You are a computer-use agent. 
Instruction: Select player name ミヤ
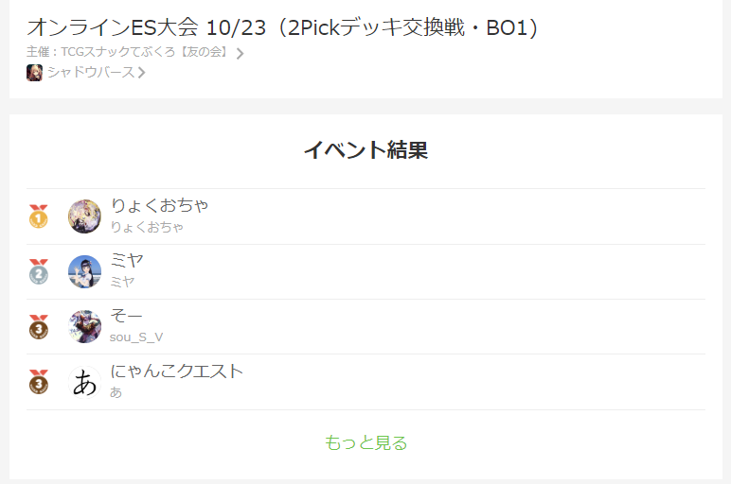(x=127, y=261)
